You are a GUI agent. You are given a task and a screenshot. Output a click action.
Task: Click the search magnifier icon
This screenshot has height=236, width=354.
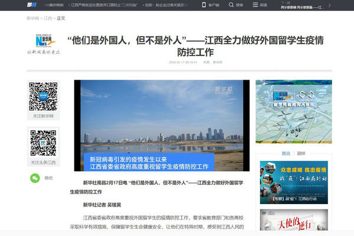click(235, 5)
